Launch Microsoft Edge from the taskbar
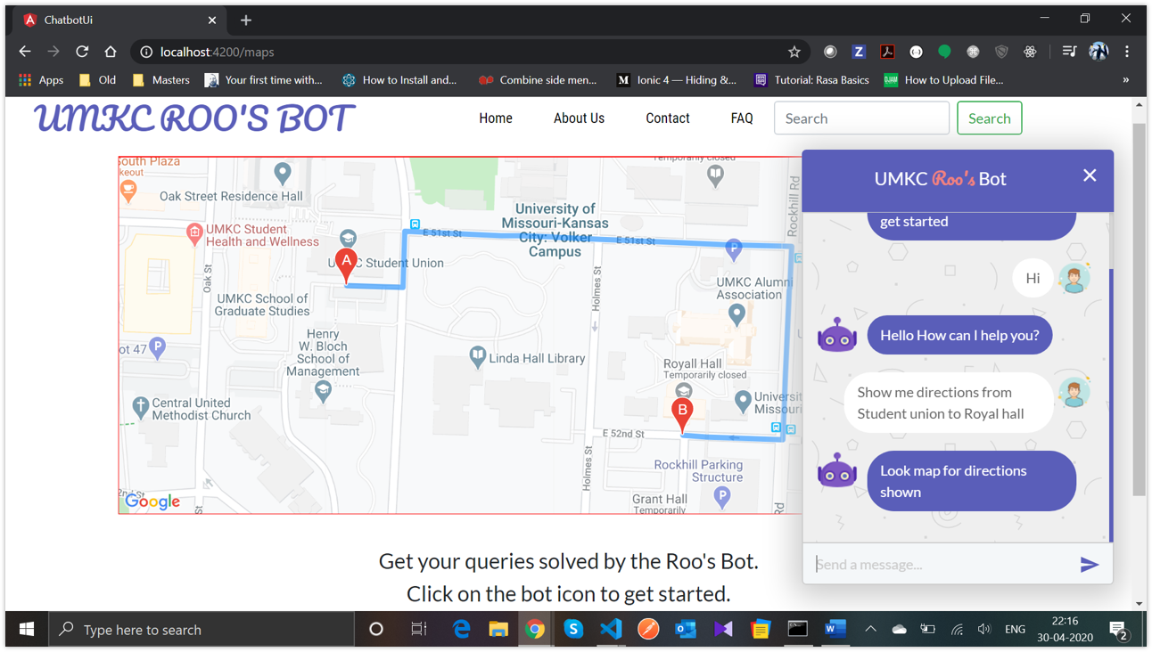Viewport: 1152px width, 652px height. (461, 630)
